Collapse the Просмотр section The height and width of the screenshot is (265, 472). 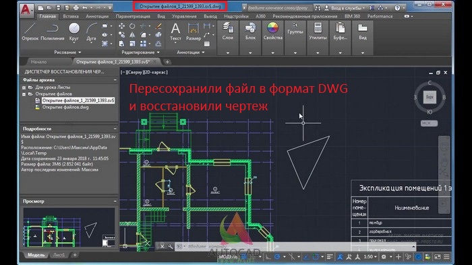pos(115,201)
